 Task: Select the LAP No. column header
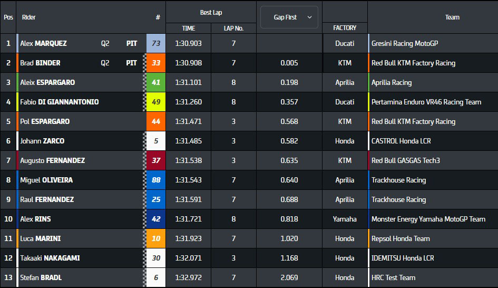[x=233, y=28]
